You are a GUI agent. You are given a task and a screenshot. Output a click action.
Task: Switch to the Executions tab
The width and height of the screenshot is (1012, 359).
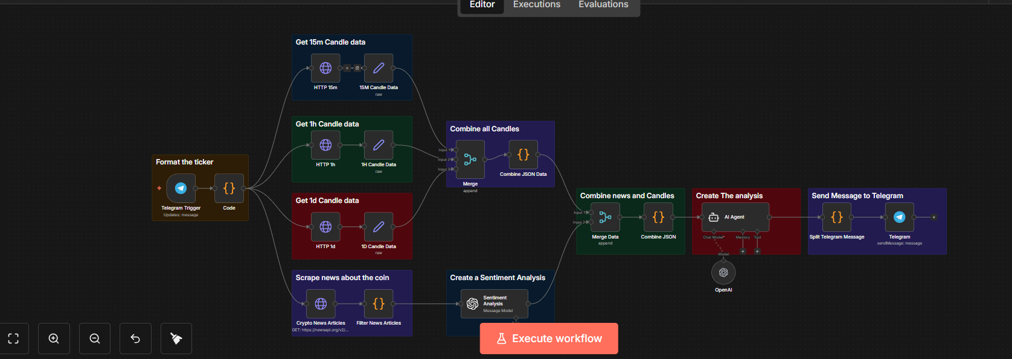(x=536, y=5)
